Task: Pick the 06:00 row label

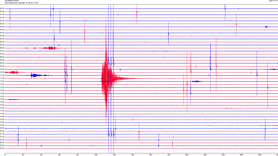Action: point(2,45)
